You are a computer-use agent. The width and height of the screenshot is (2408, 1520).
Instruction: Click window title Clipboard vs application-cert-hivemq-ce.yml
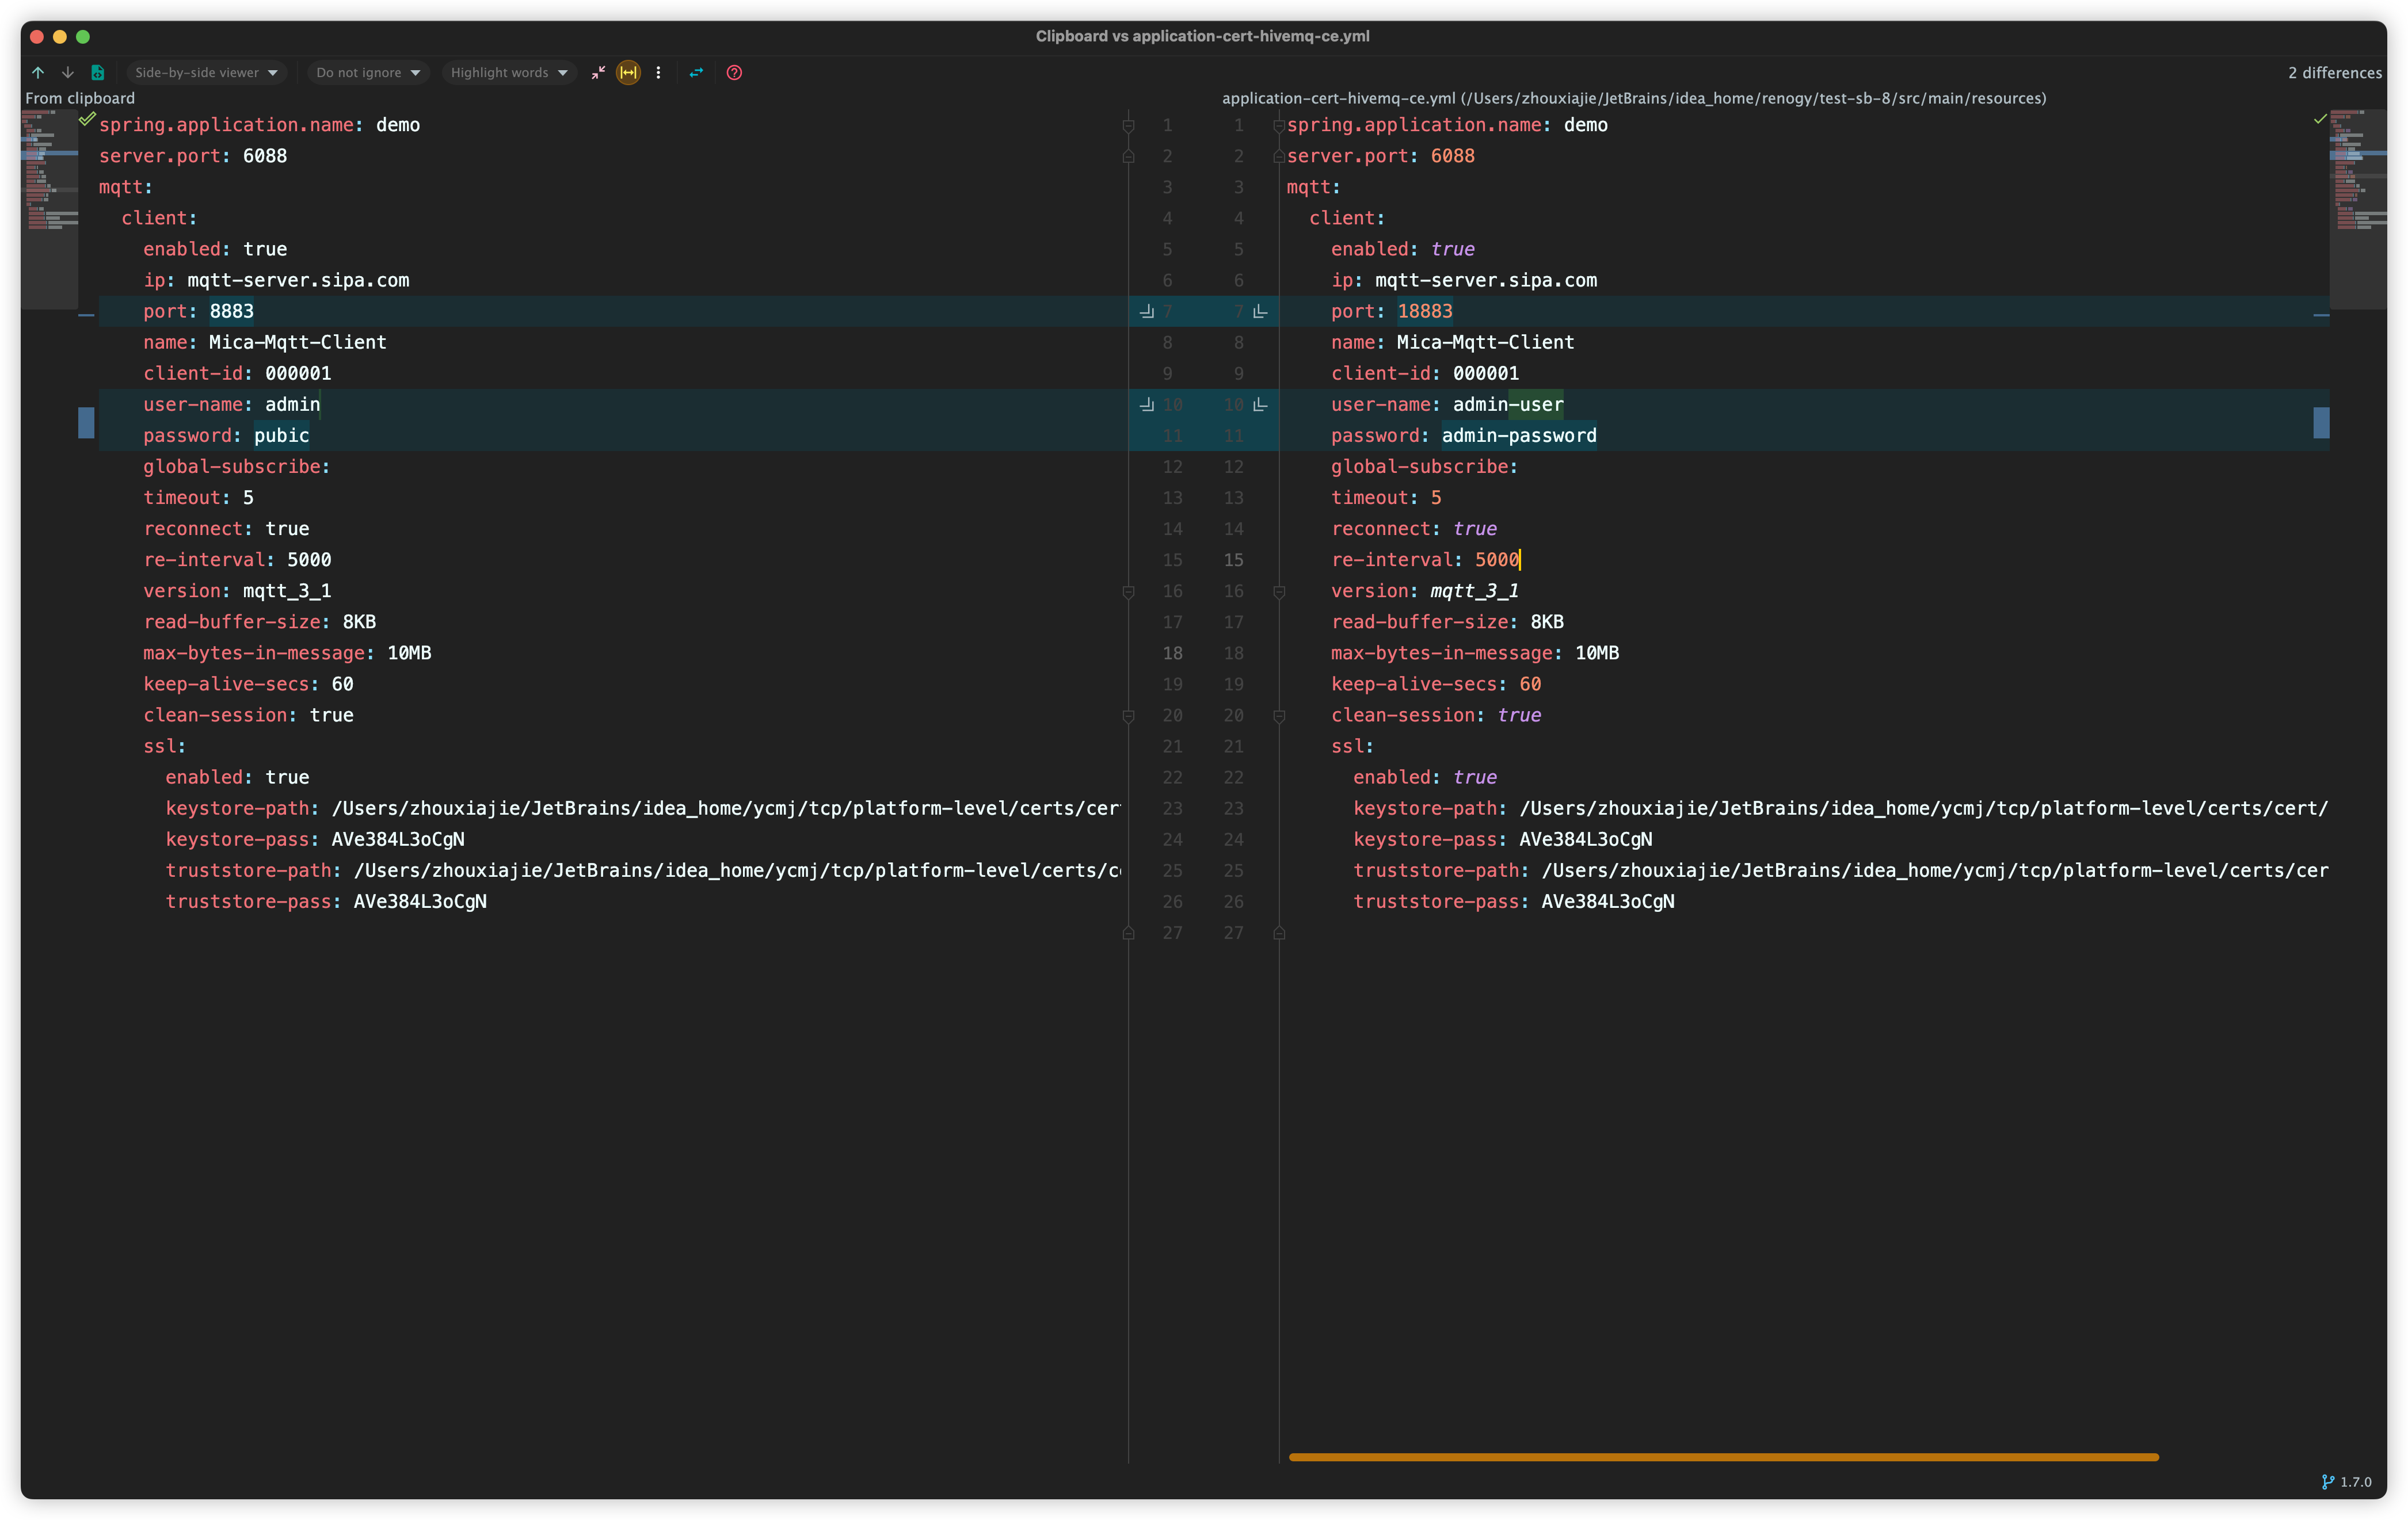coord(1202,36)
